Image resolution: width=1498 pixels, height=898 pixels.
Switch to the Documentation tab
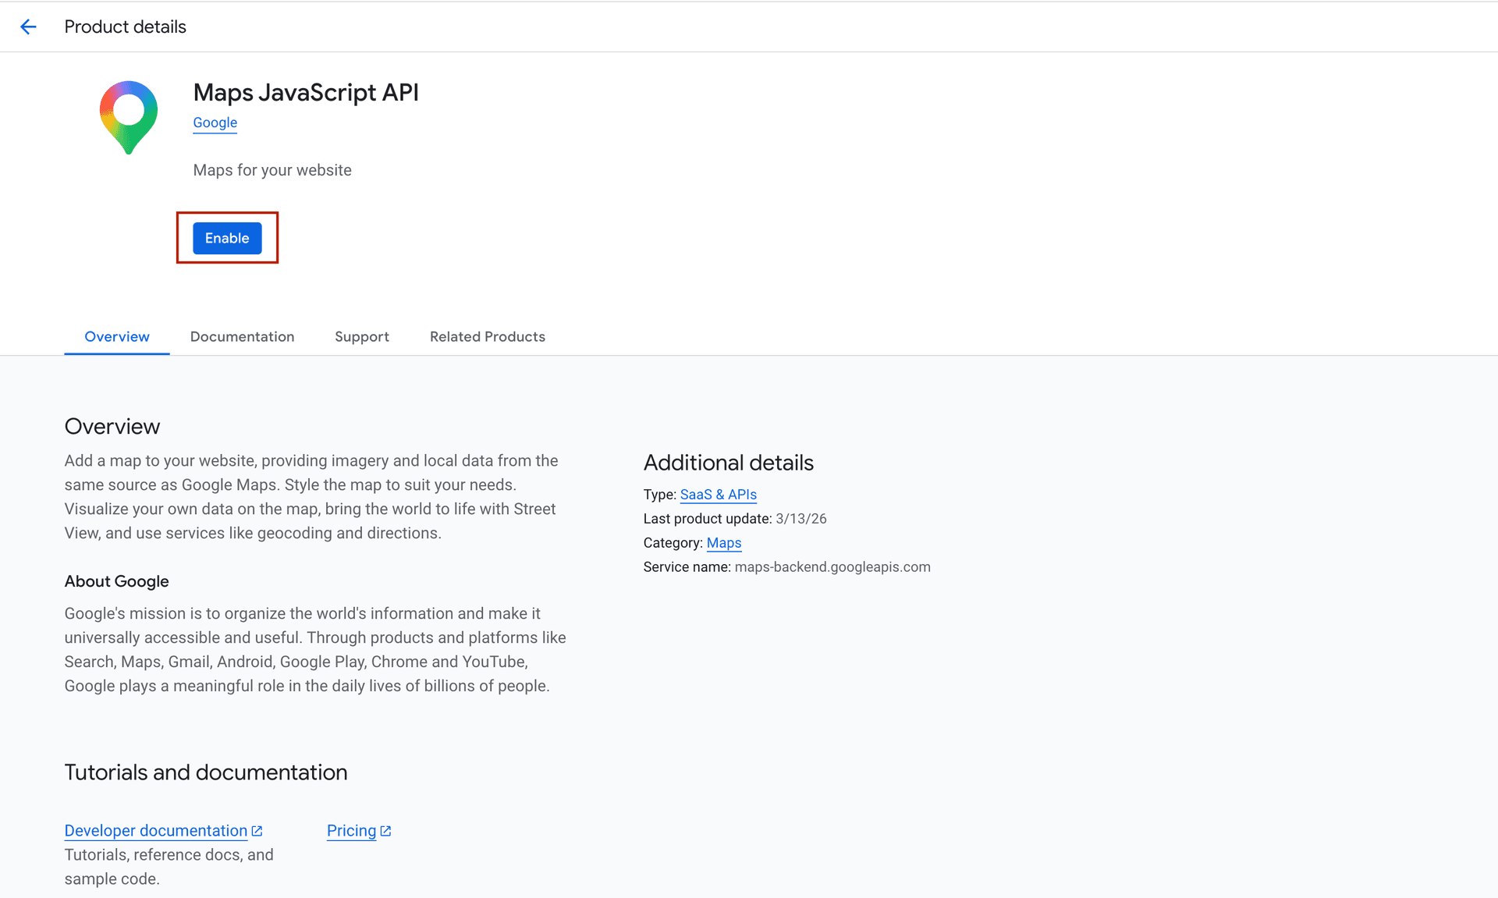pos(242,336)
